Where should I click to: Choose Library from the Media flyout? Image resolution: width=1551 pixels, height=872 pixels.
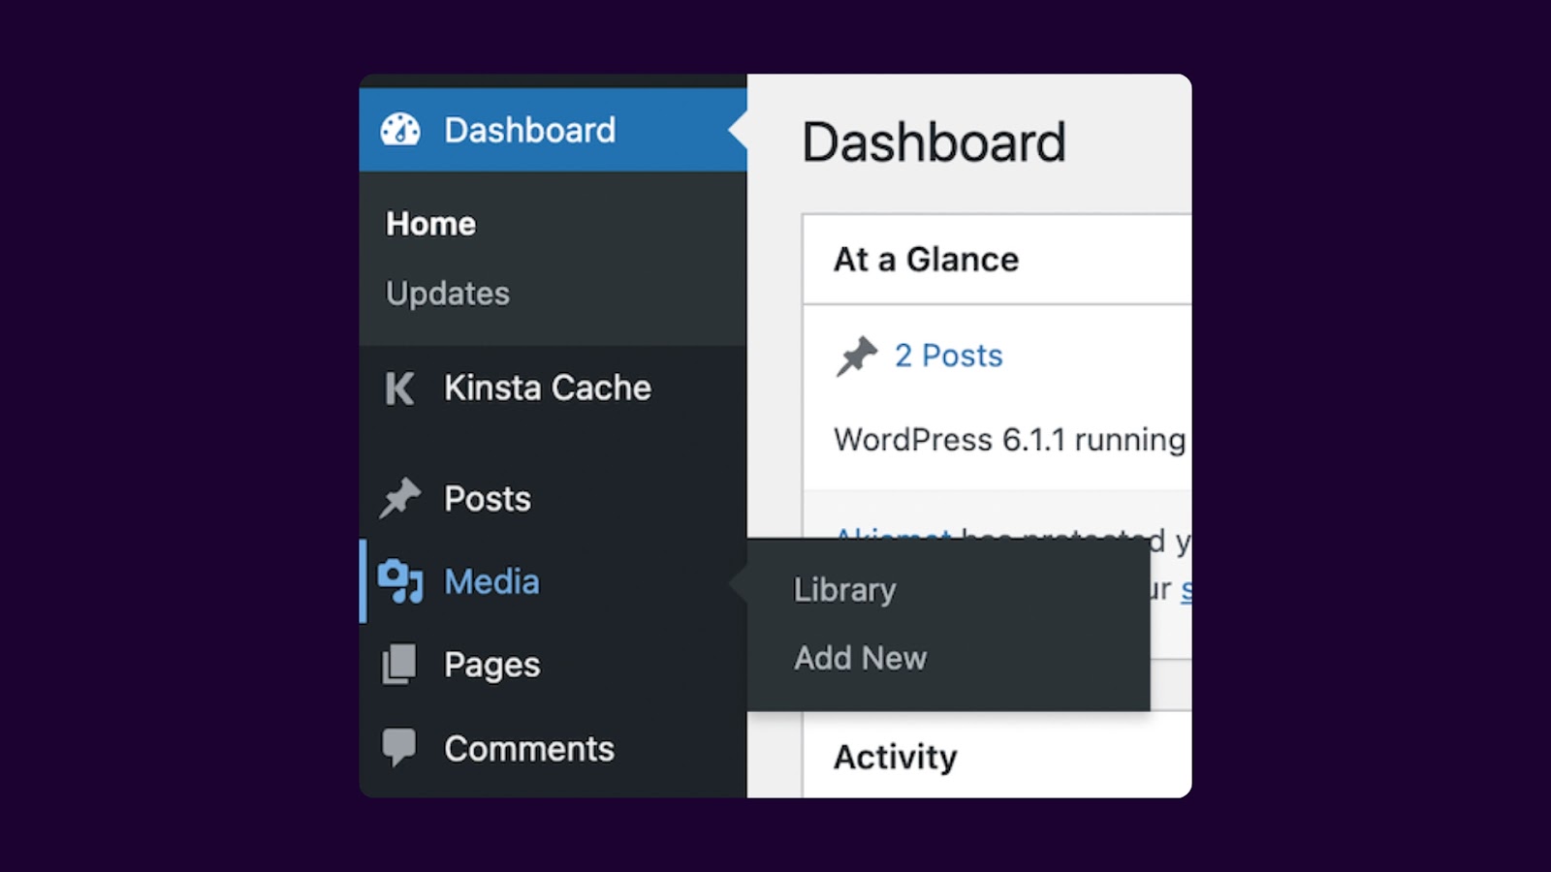point(844,590)
